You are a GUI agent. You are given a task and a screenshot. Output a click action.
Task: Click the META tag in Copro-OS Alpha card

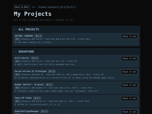click(x=17, y=101)
